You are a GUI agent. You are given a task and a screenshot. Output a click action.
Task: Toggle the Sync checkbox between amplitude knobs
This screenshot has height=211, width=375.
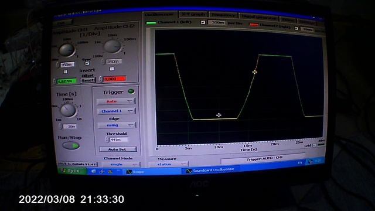(87, 63)
